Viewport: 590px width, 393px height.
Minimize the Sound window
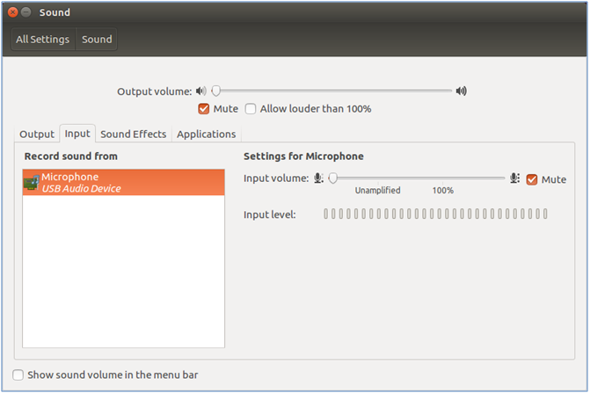coord(26,12)
